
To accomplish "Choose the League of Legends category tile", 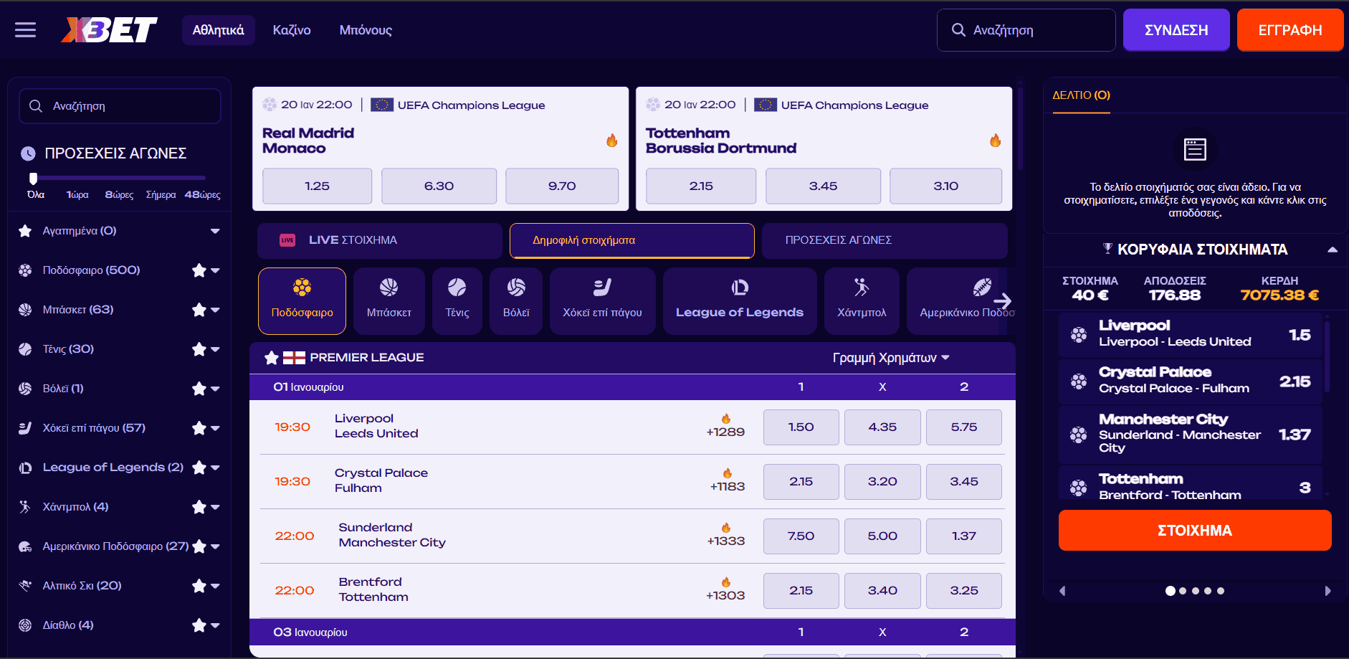I will click(x=739, y=300).
